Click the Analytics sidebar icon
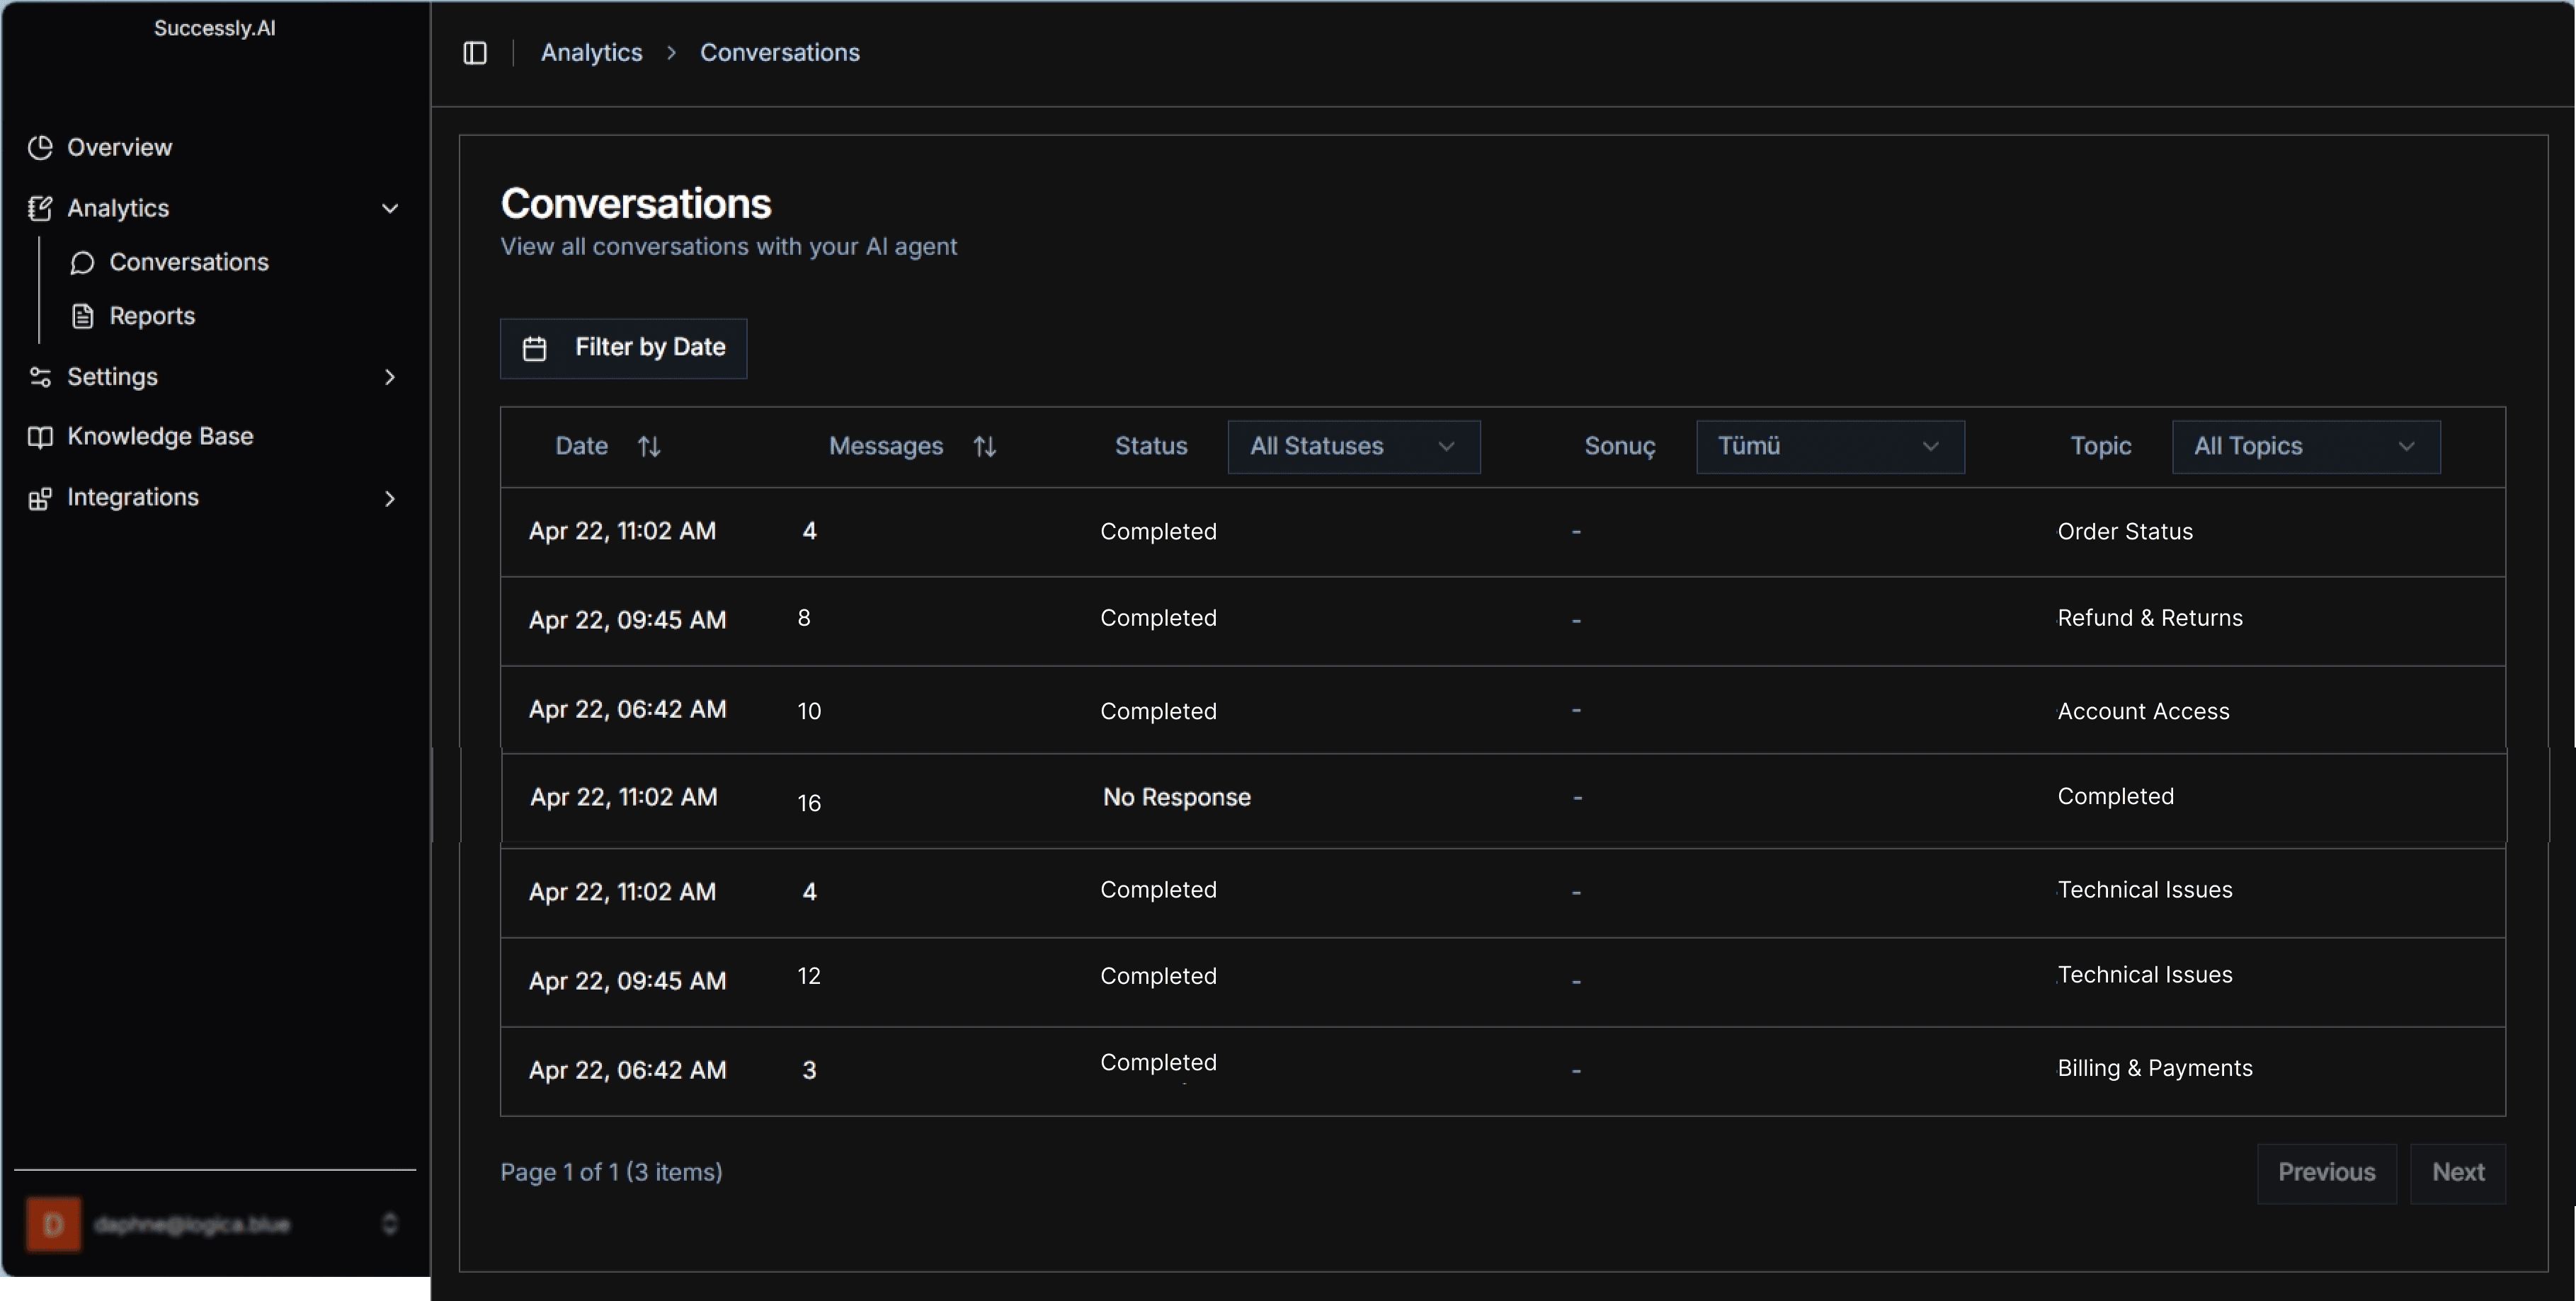 [40, 208]
